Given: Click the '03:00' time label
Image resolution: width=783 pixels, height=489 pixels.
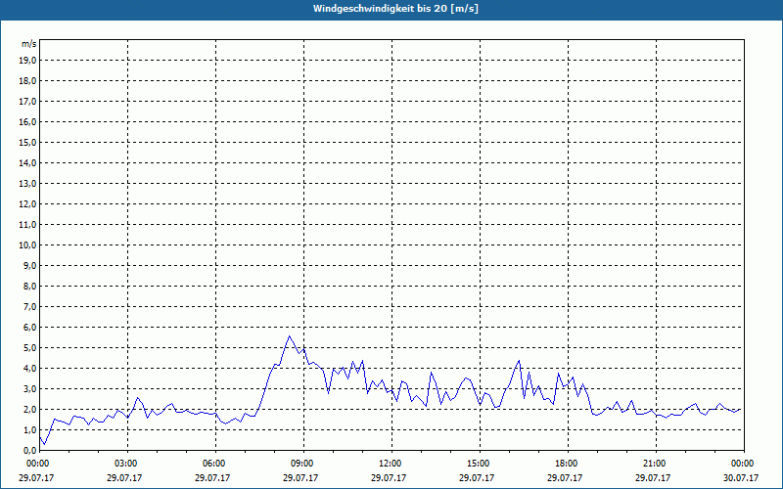Looking at the screenshot, I should [x=128, y=464].
